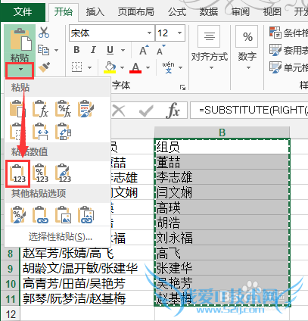
Task: Click the conditional formatting icon 条件格
Action: coord(275,33)
